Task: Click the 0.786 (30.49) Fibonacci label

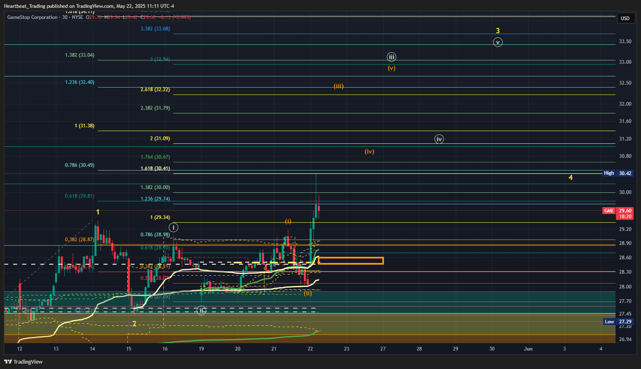Action: click(x=80, y=165)
